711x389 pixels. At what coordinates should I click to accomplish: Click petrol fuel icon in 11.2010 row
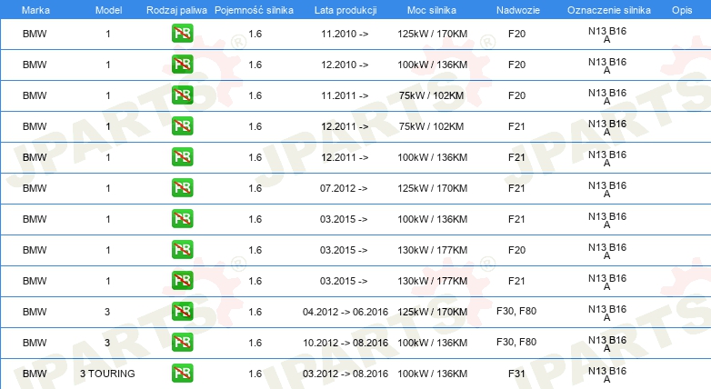(x=182, y=34)
